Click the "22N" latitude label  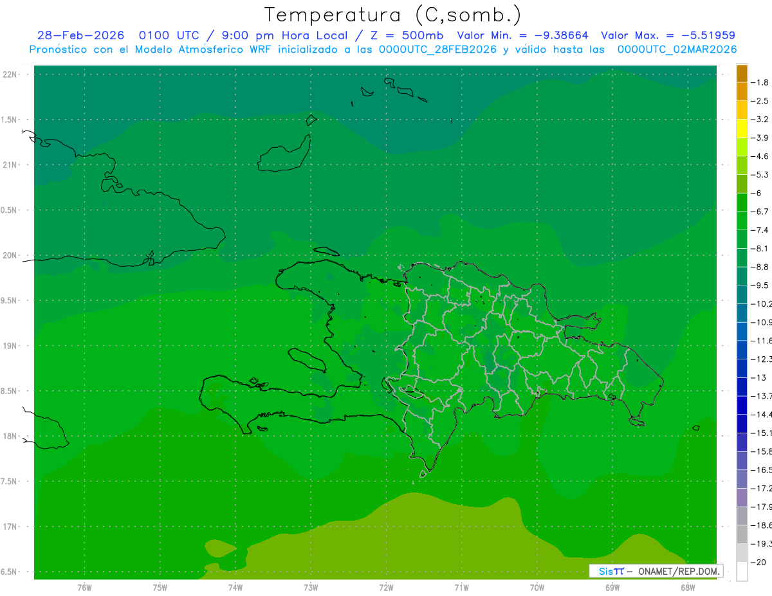tap(11, 75)
